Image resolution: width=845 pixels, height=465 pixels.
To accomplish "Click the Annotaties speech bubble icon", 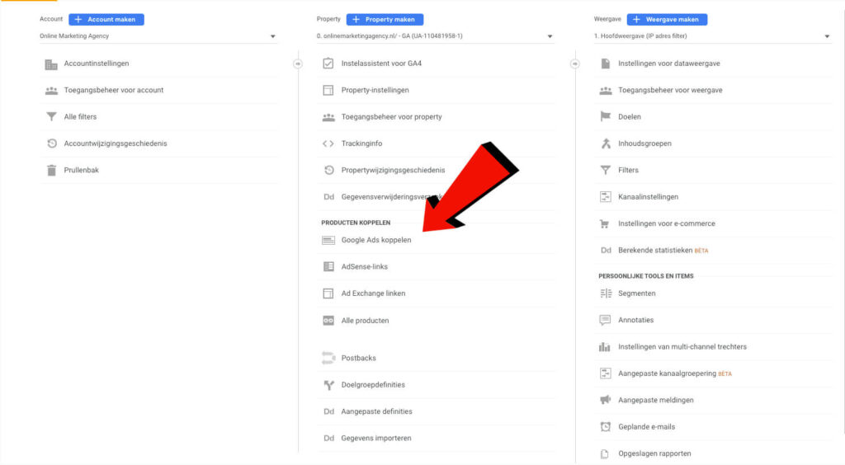I will [605, 320].
